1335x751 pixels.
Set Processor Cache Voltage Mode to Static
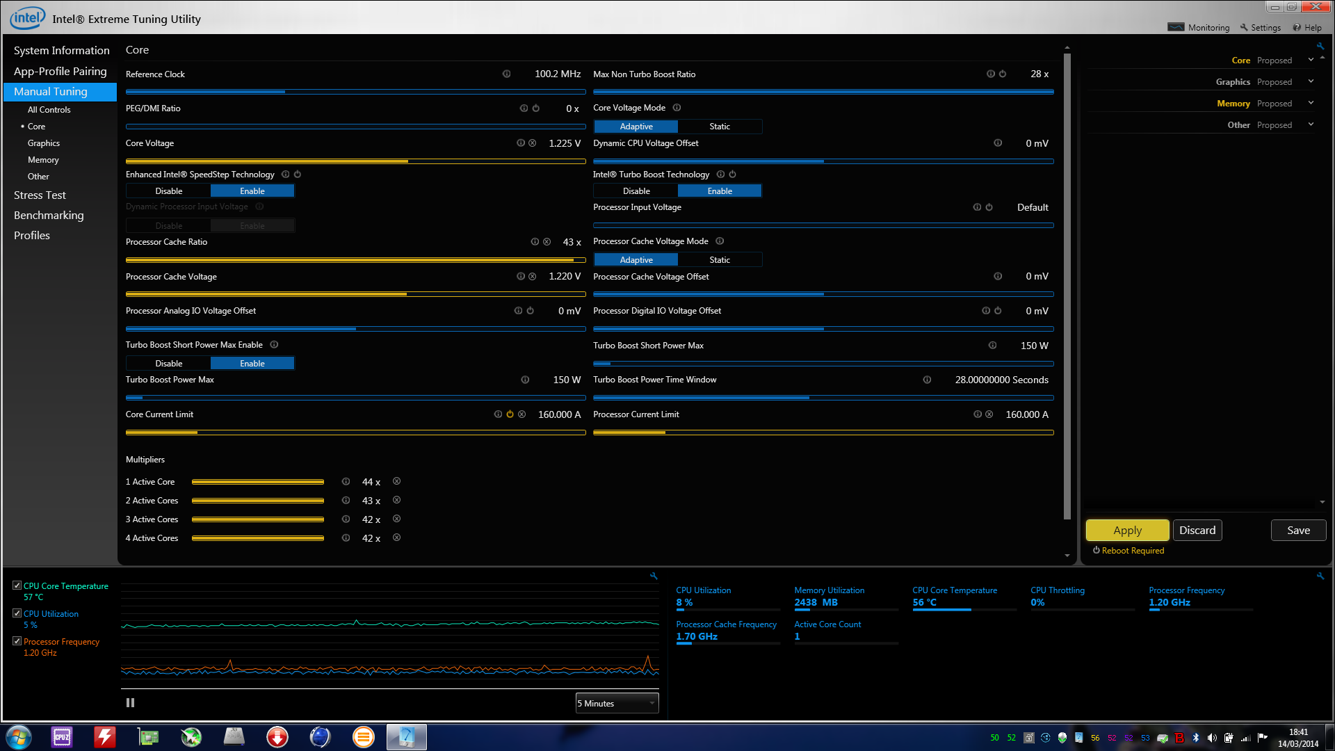click(720, 260)
